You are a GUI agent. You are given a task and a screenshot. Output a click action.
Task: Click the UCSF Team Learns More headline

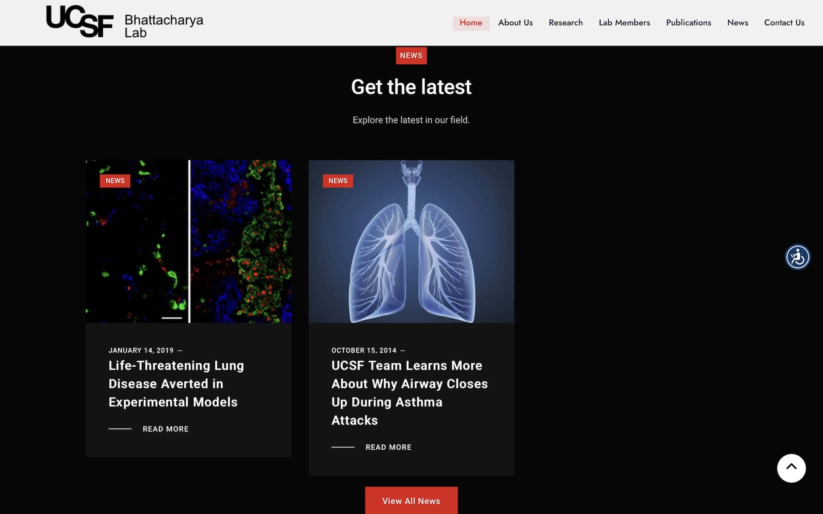pyautogui.click(x=409, y=392)
